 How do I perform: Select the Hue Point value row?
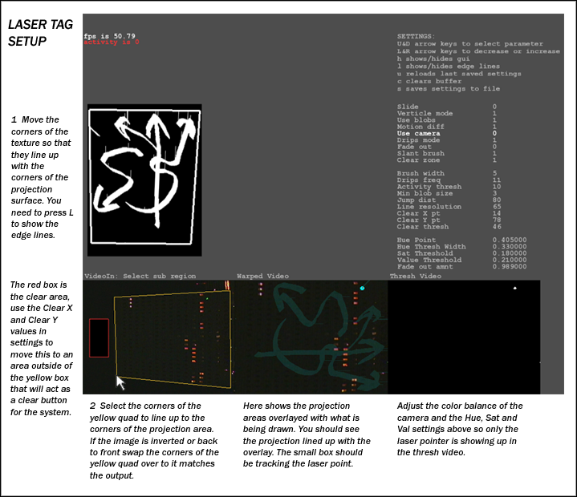point(461,240)
